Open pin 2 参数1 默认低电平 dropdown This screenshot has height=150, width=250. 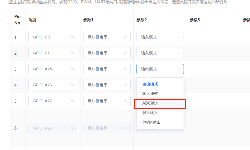pos(107,53)
